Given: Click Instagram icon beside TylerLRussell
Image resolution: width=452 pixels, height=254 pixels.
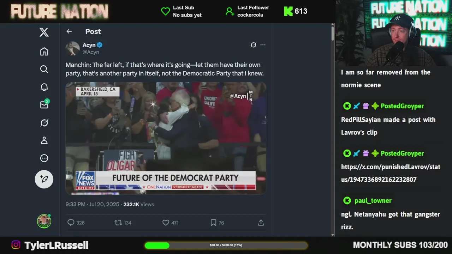Looking at the screenshot, I should pyautogui.click(x=16, y=245).
